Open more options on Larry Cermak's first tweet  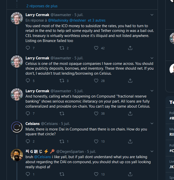coord(152,15)
